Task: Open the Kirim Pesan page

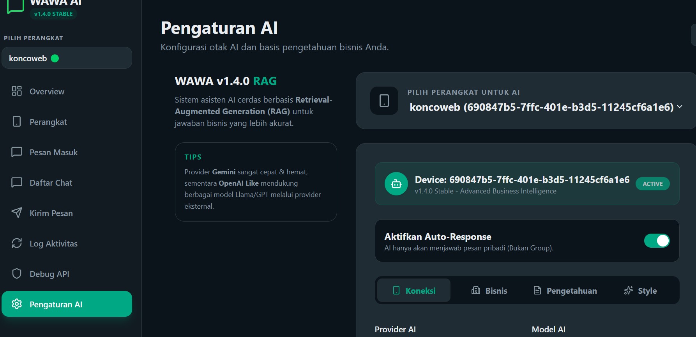Action: tap(67, 213)
